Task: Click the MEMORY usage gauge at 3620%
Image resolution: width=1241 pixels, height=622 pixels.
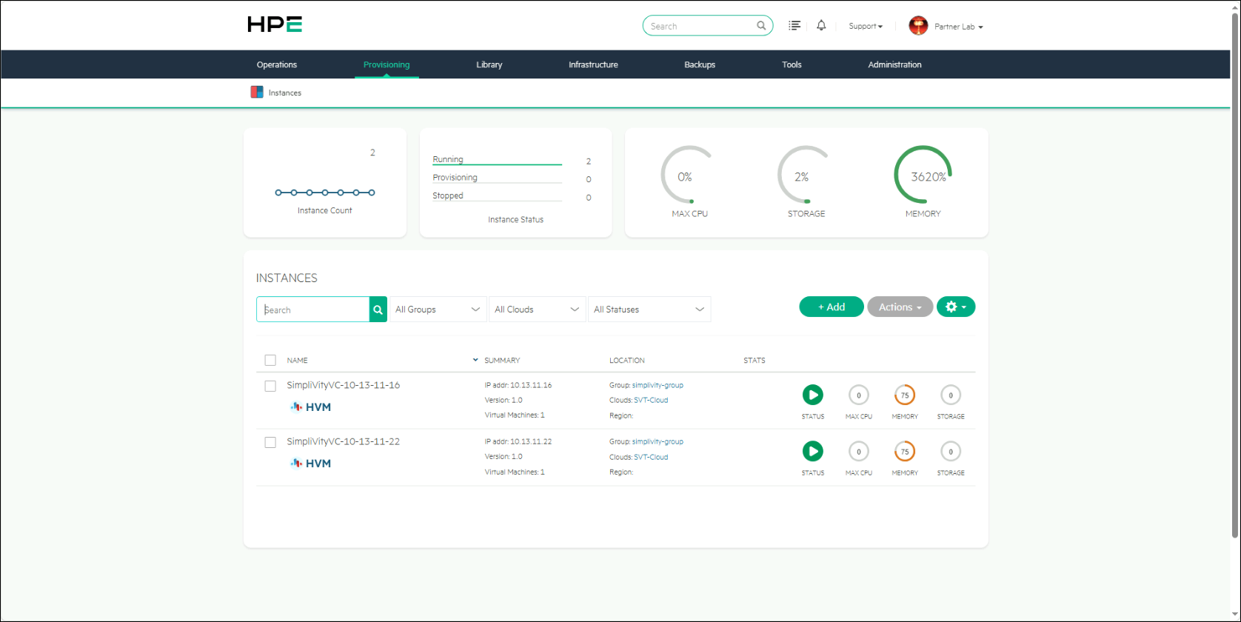Action: click(923, 175)
